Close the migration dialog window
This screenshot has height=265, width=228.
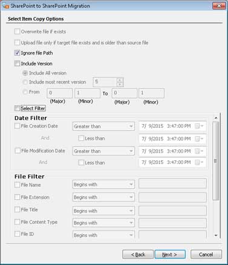tap(219, 6)
